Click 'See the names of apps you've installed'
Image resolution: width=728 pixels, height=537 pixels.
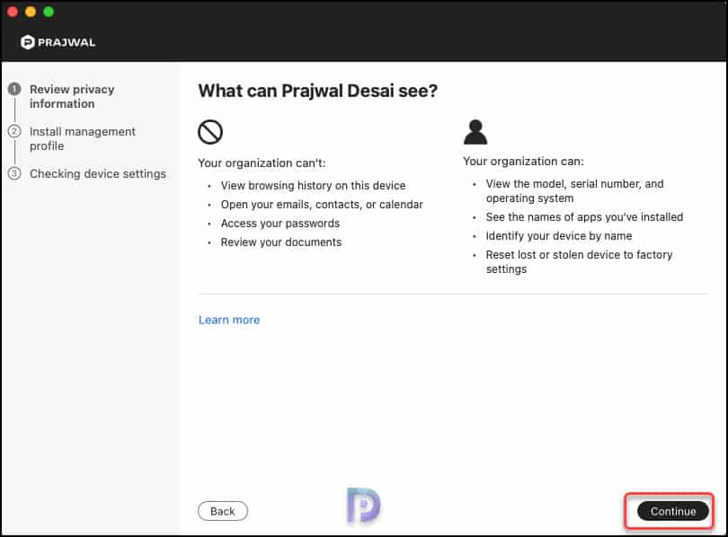click(x=584, y=217)
